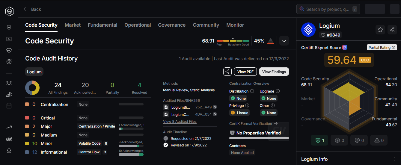
Task: Click the Informational findings progress bar
Action: [x=131, y=155]
